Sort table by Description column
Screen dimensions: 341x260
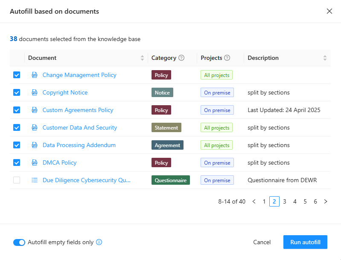pos(325,58)
